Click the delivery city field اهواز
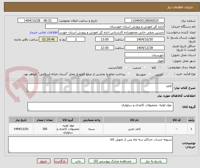The height and width of the screenshot is (168, 200). 145,61
